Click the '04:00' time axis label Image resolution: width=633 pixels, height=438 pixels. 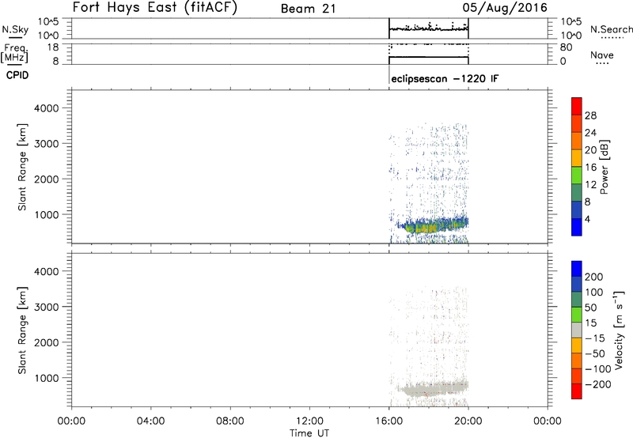pyautogui.click(x=150, y=421)
